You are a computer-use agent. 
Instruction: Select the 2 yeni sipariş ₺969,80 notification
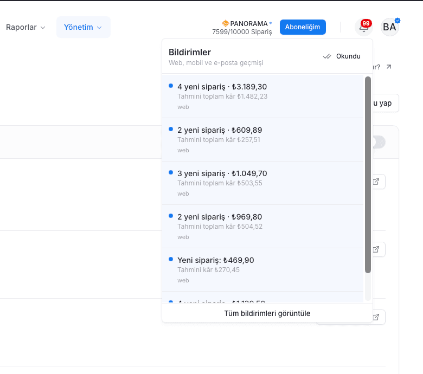[x=263, y=227]
